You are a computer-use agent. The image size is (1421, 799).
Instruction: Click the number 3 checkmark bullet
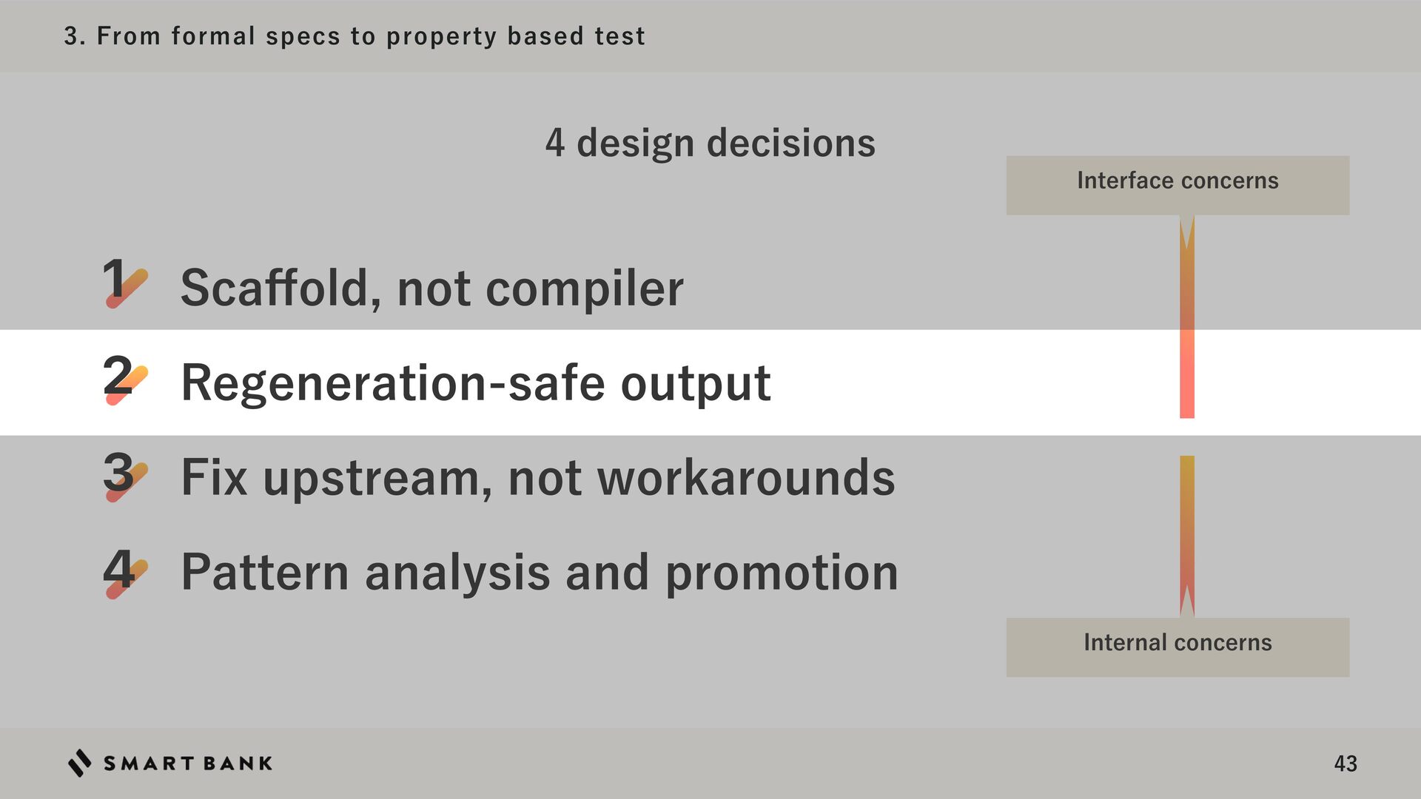pyautogui.click(x=124, y=476)
